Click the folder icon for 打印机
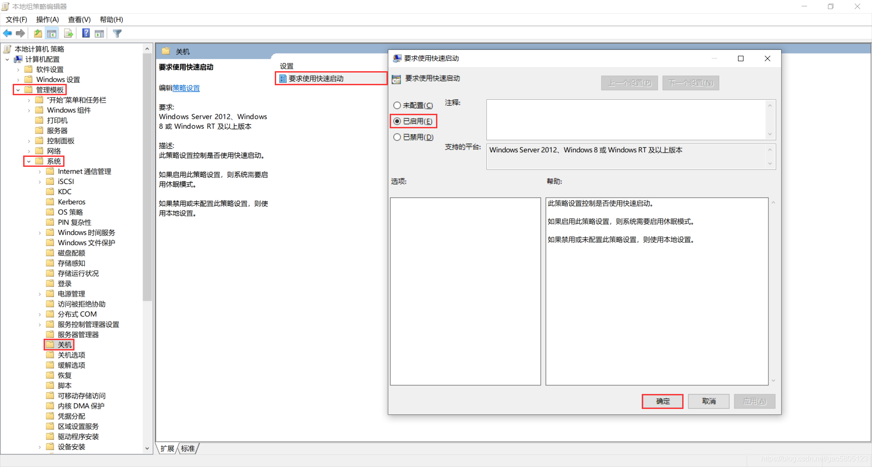The width and height of the screenshot is (872, 467). [40, 120]
